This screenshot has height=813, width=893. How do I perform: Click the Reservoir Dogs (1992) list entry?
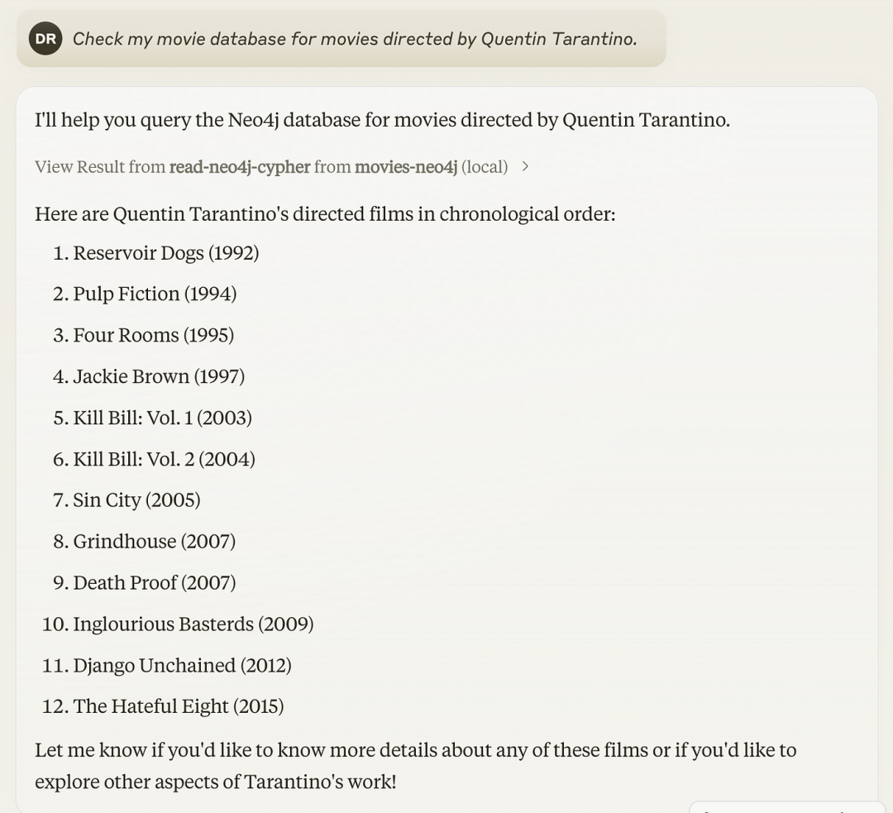(x=165, y=253)
